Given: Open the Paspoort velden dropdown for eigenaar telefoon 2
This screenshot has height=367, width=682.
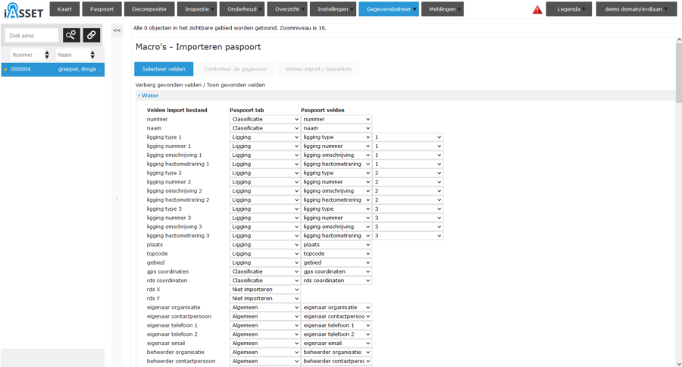Looking at the screenshot, I should [x=336, y=334].
